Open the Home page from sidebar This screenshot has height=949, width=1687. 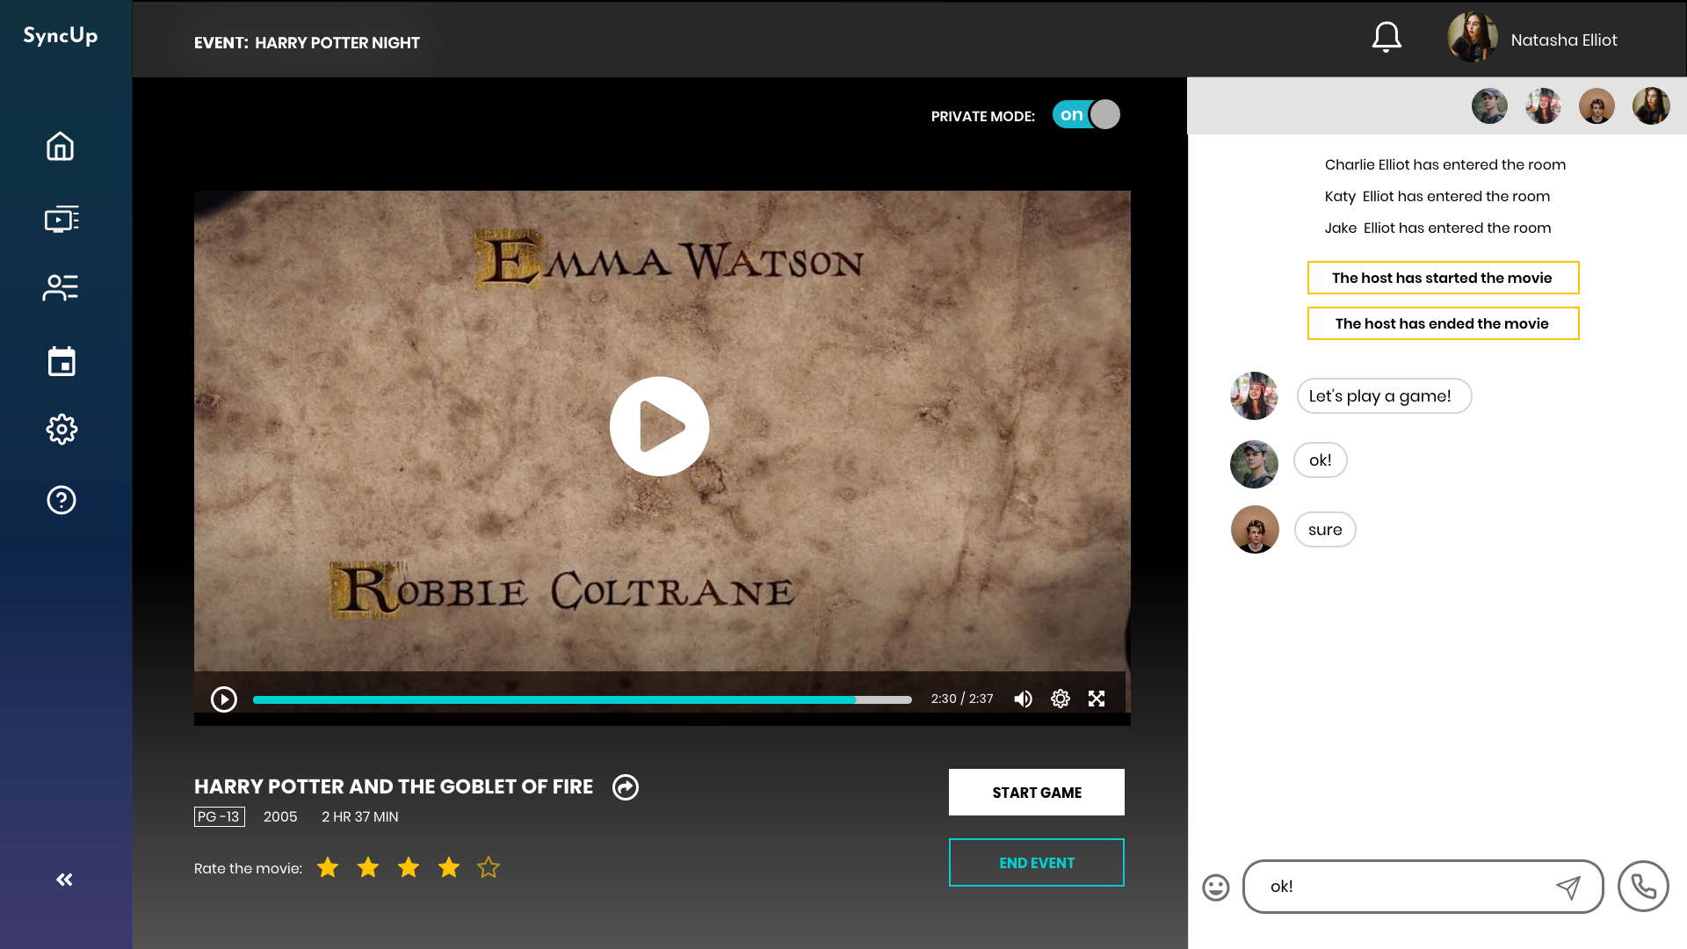[61, 146]
